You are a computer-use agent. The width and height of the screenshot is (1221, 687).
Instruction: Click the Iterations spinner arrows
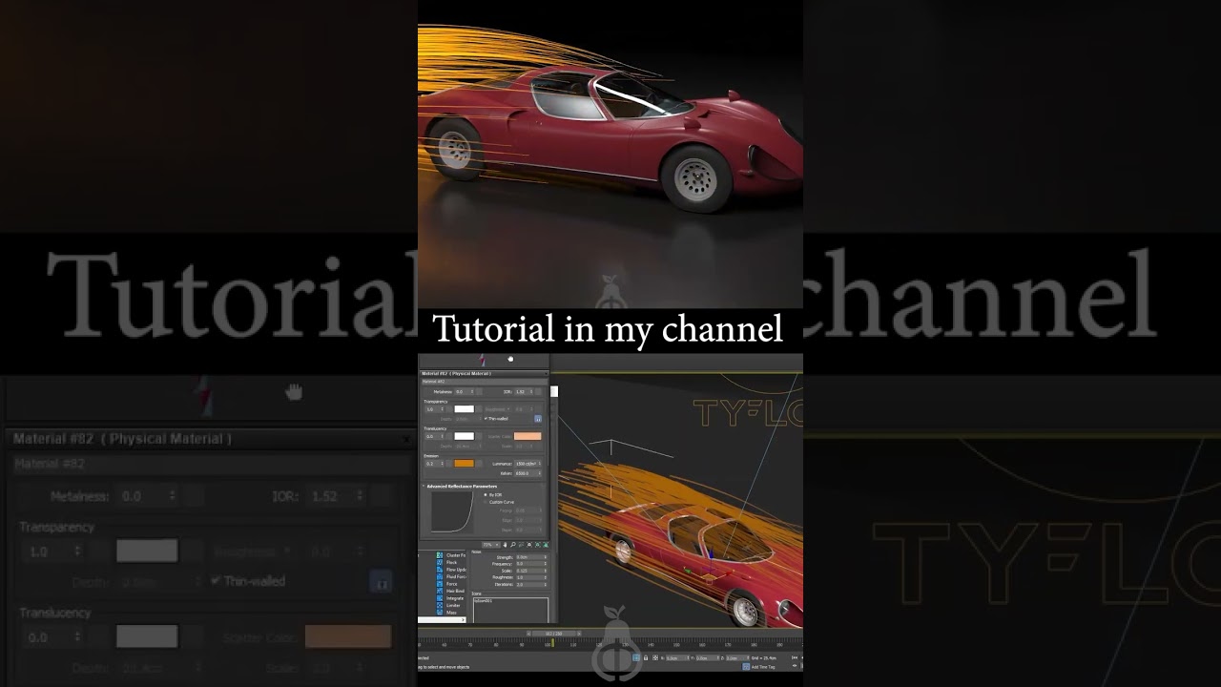click(545, 584)
